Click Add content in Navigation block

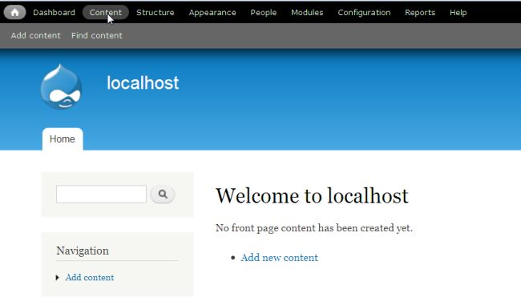click(90, 278)
